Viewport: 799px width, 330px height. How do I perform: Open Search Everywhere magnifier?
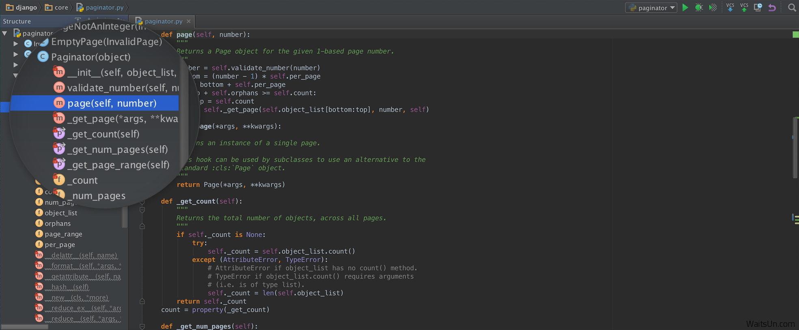tap(792, 8)
